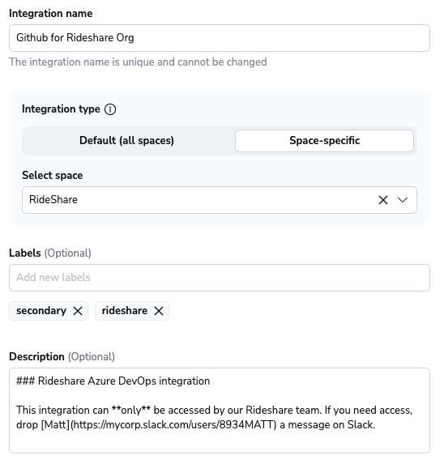Remove the rideshare label
Screen dimensions: 444x468
[x=159, y=311]
